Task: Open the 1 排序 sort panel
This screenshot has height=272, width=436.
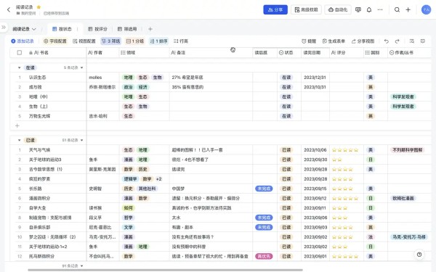Action: 158,41
